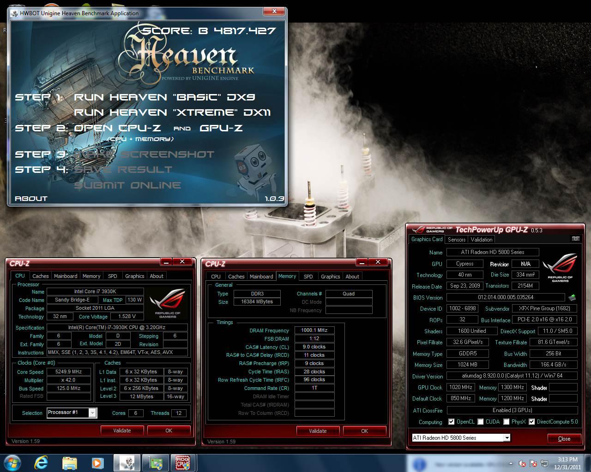
Task: Open CPU tab in right CPU-Z window
Action: tap(216, 277)
